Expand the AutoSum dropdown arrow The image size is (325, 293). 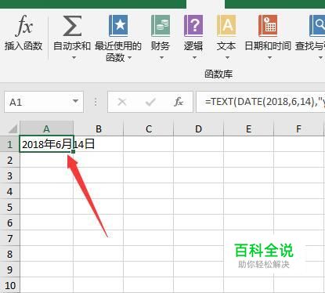[74, 58]
